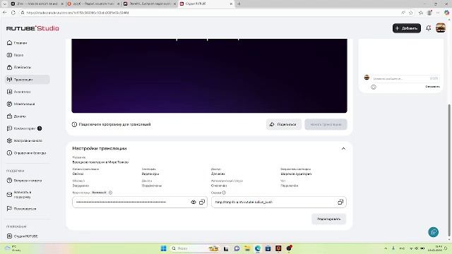Open help tooltip next to stream key label
The height and width of the screenshot is (254, 452).
(x=110, y=193)
